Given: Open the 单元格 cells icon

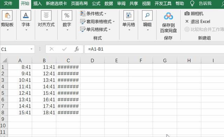Looking at the screenshot, I should [128, 15].
